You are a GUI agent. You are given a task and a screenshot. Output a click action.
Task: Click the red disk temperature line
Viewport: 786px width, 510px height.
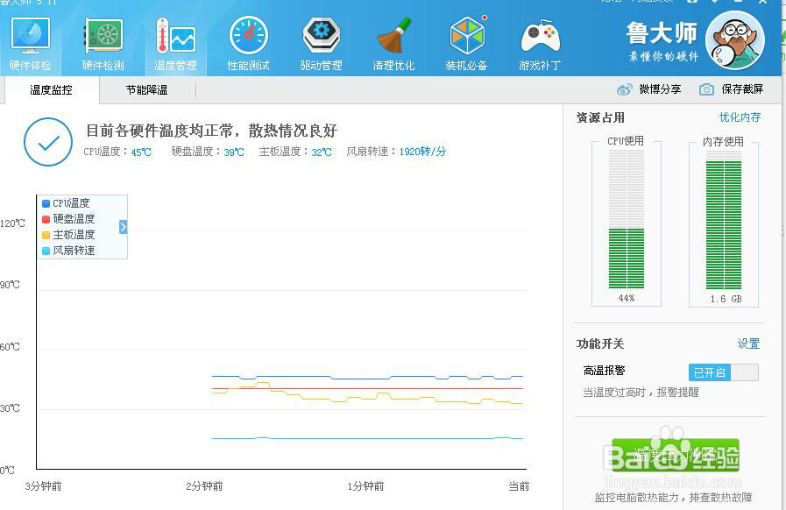367,388
